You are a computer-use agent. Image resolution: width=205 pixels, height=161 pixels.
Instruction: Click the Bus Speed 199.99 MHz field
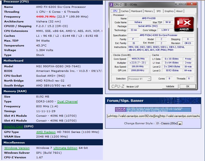pyautogui.click(x=138, y=66)
